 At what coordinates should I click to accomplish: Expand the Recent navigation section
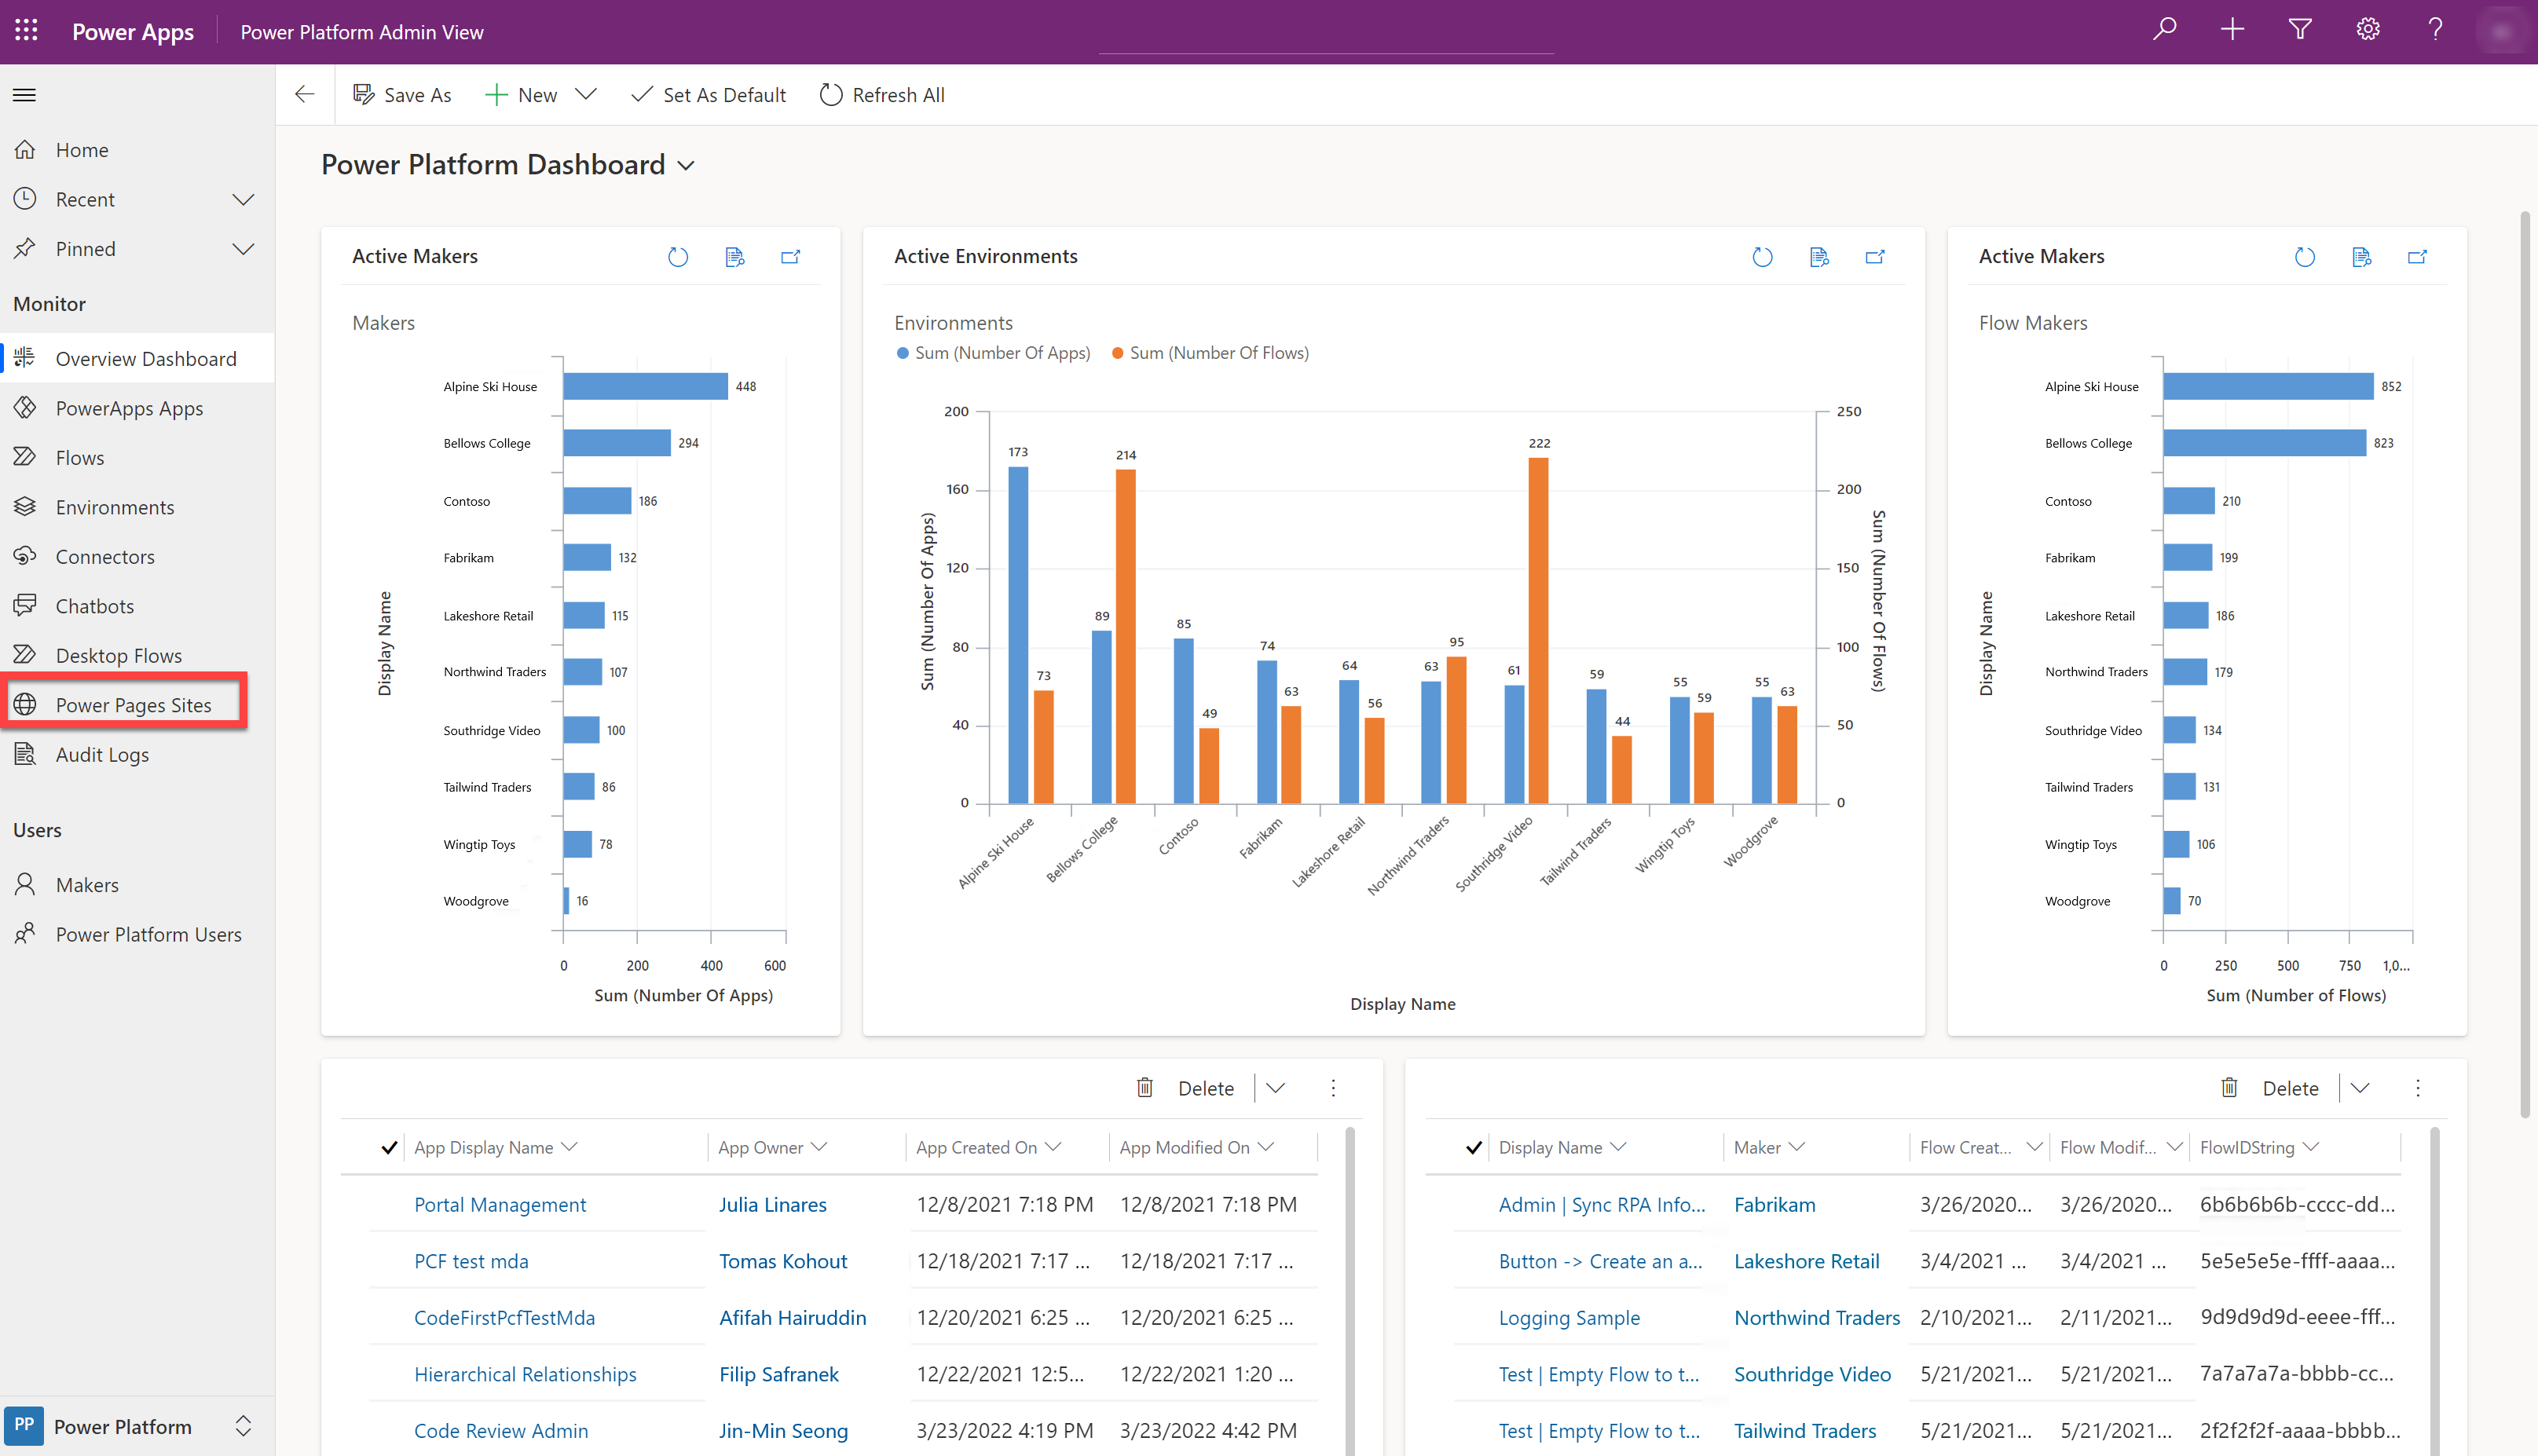249,197
